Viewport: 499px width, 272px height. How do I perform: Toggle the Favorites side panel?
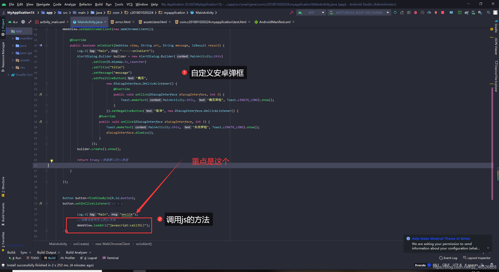coord(3,241)
